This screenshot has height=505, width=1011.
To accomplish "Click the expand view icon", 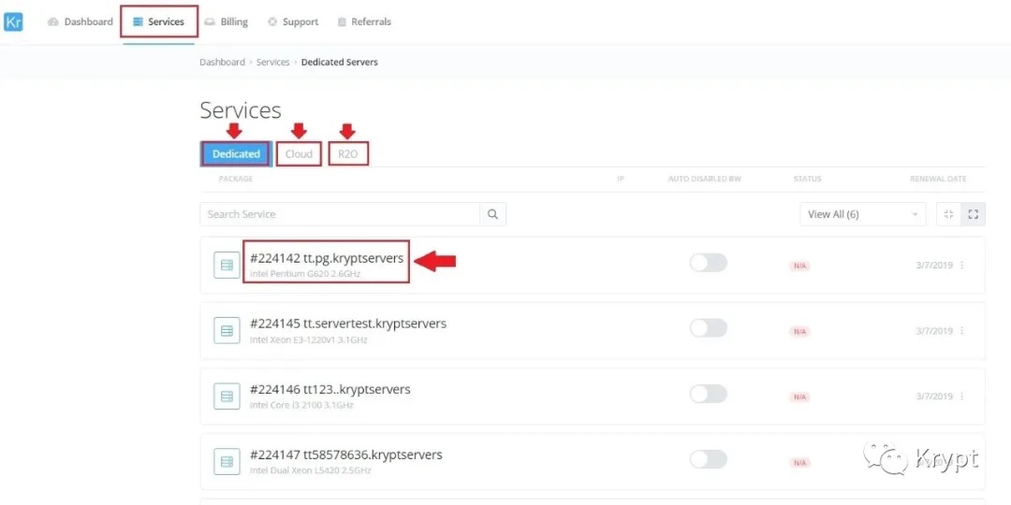I will (974, 214).
